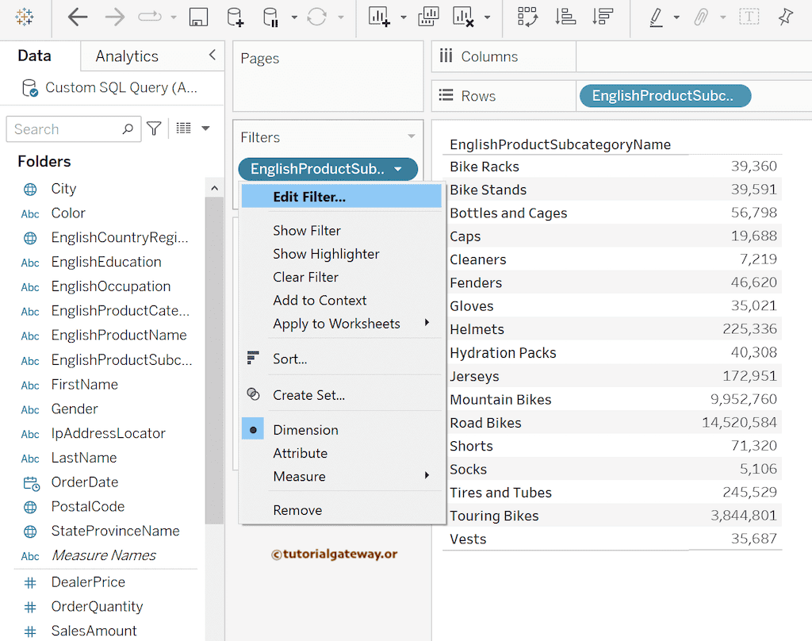This screenshot has height=641, width=812.
Task: Switch to the Analytics tab
Action: point(127,56)
